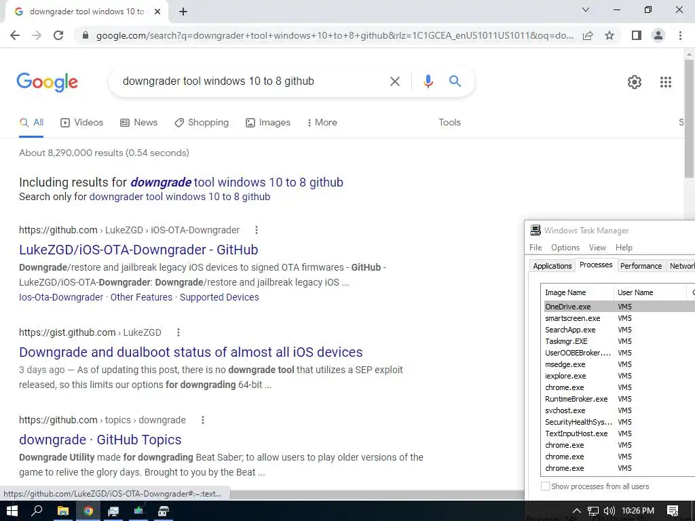Go back to the previous page in Chrome
Image resolution: width=695 pixels, height=521 pixels.
(15, 35)
